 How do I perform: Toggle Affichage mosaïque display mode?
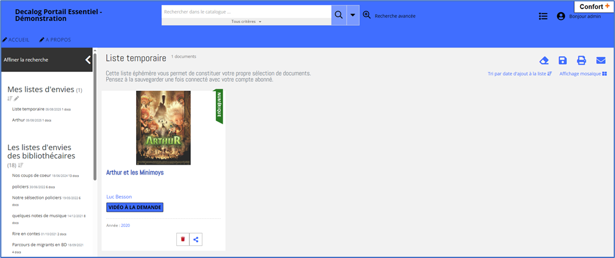(583, 74)
